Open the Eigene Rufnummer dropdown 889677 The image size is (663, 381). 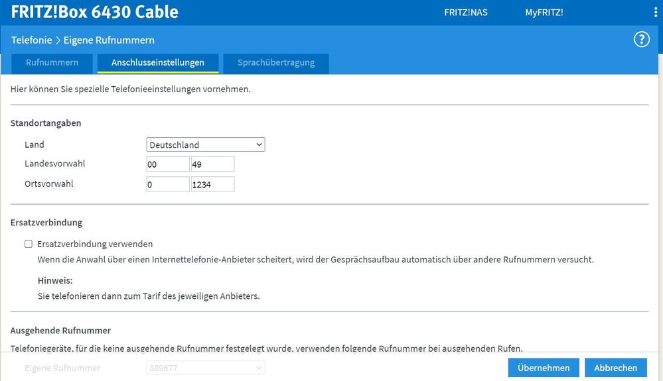click(x=206, y=368)
